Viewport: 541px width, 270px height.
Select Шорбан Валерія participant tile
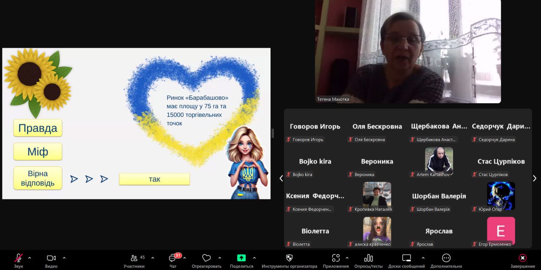pos(439,196)
